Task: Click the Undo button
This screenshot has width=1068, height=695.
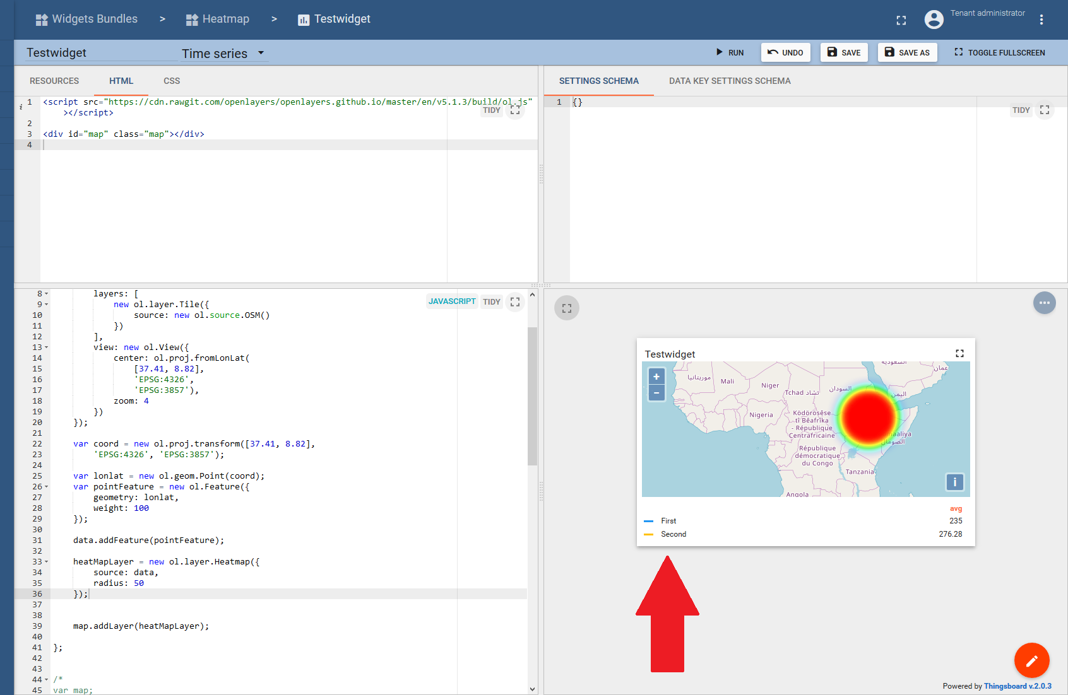Action: (785, 52)
